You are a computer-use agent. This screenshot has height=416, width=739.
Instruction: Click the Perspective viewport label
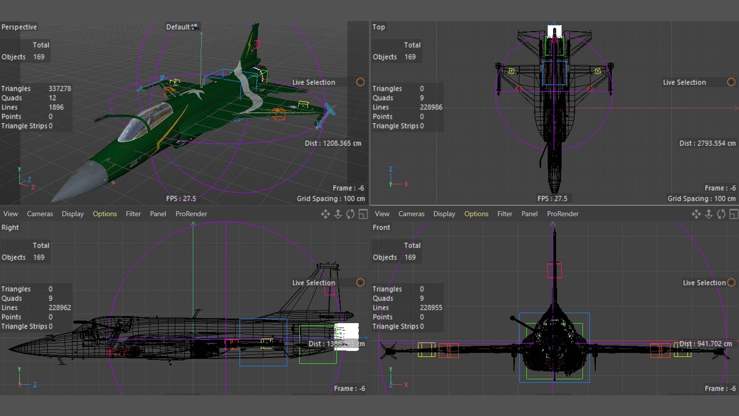tap(19, 27)
